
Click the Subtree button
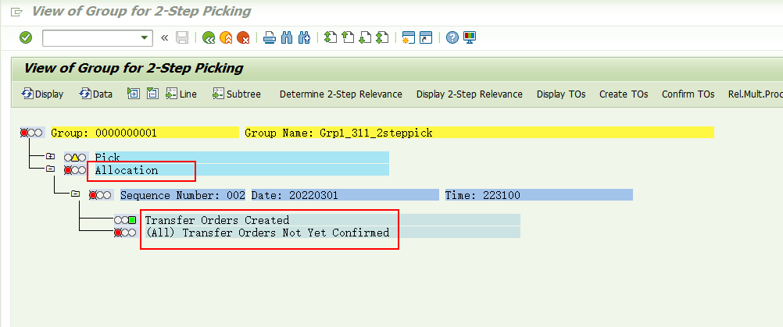237,94
